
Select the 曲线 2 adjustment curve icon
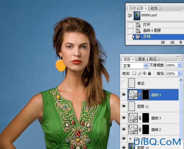133,129
